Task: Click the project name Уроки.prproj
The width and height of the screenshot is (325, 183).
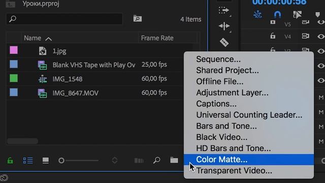Action: pyautogui.click(x=41, y=4)
